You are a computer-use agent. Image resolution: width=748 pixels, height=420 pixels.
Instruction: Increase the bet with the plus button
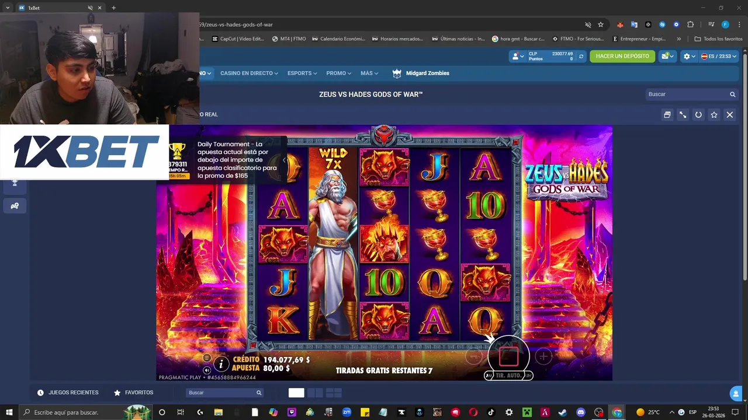coord(543,356)
